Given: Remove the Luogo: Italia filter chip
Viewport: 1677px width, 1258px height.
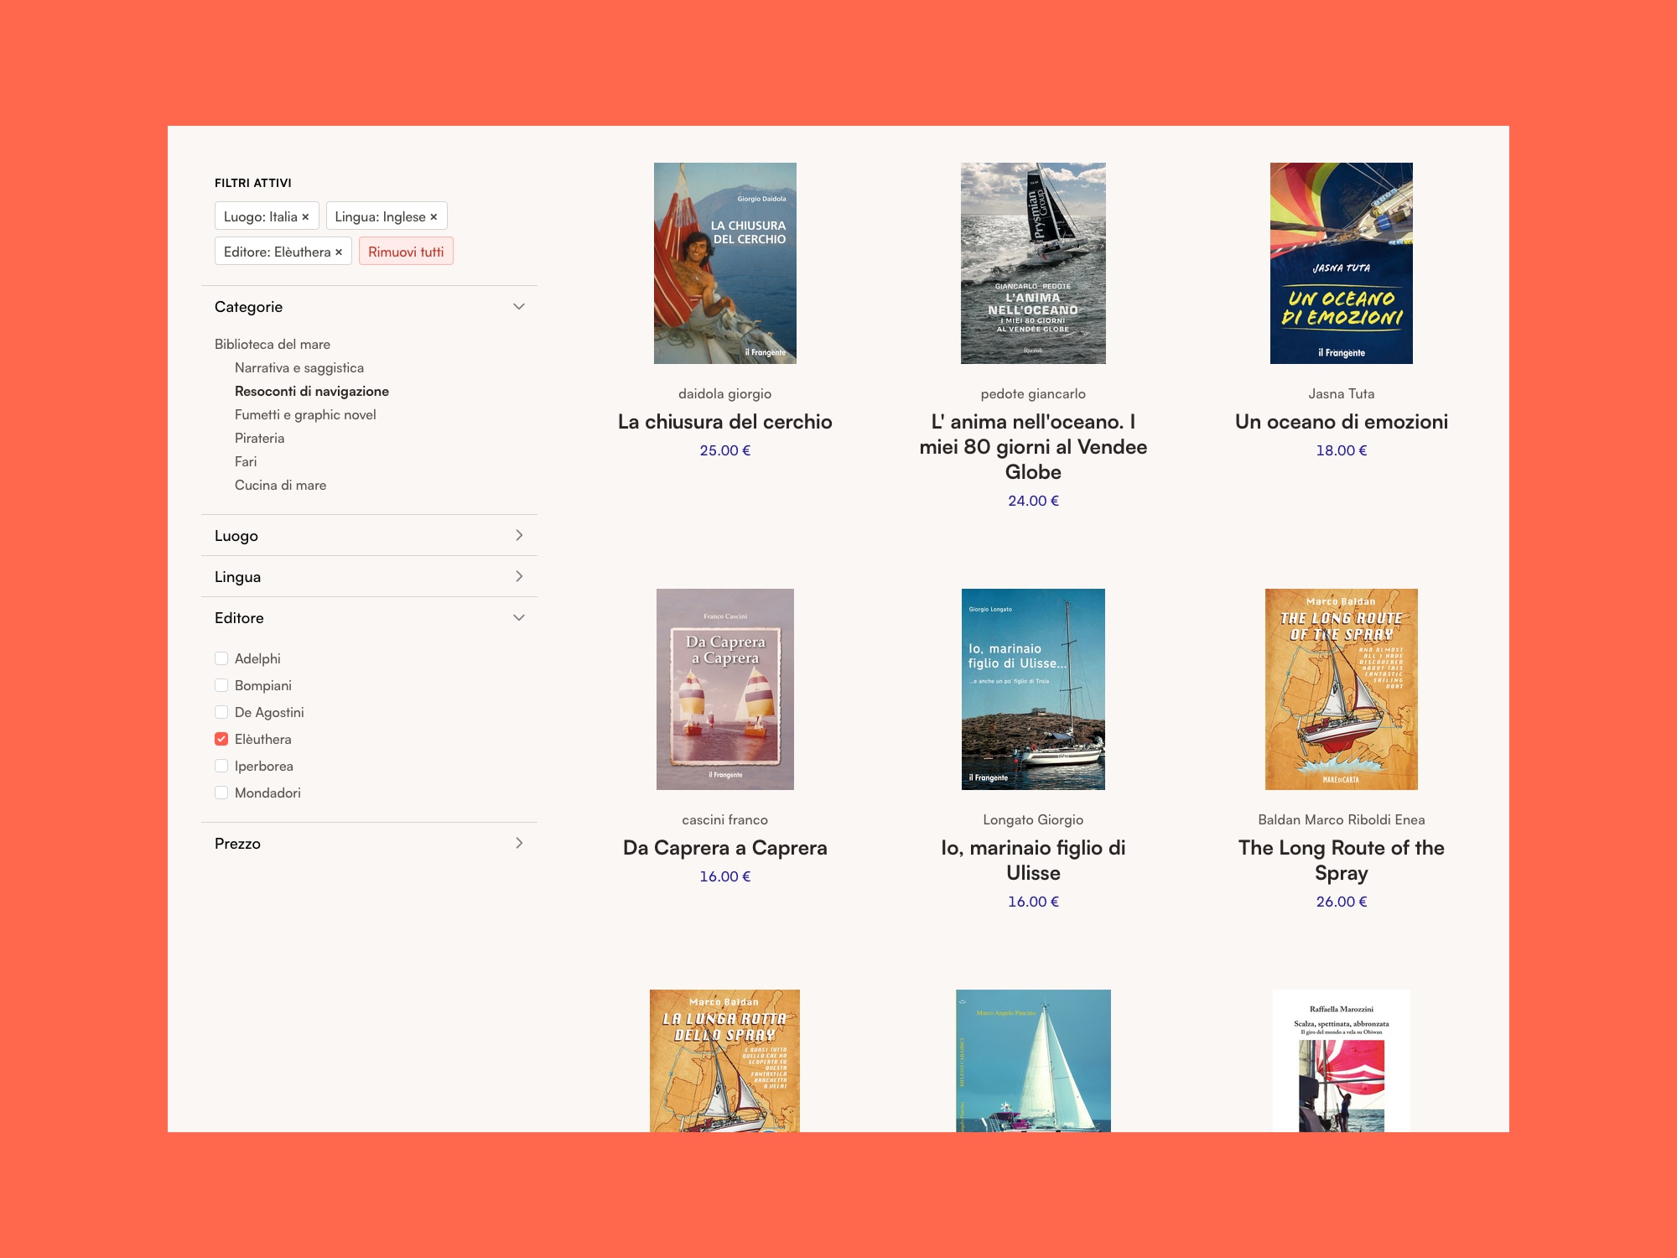Looking at the screenshot, I should point(305,217).
